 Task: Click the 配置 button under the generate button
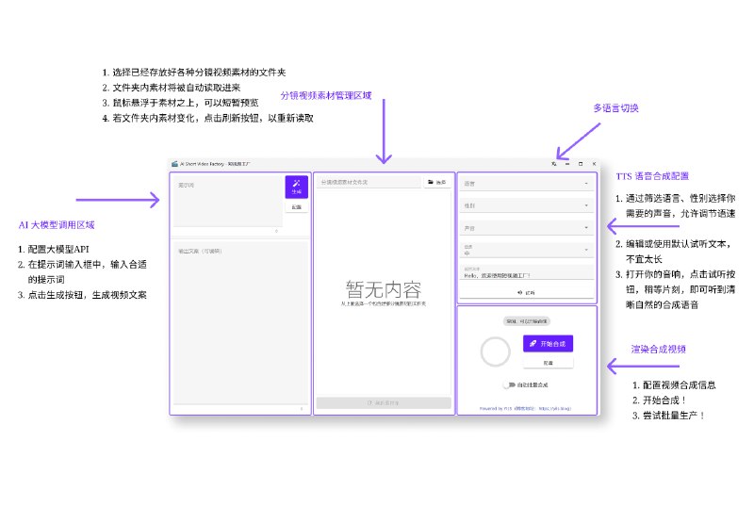297,207
